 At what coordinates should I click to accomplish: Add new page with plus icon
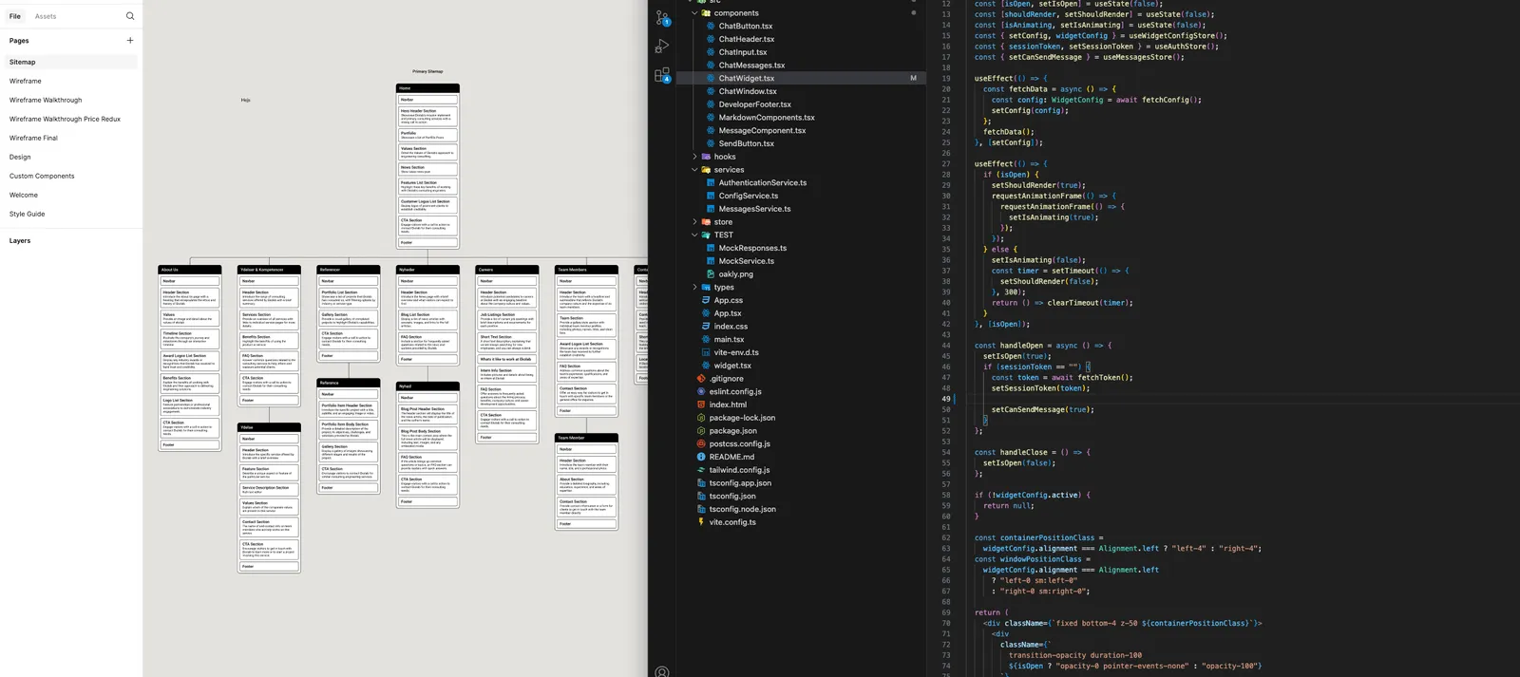pos(130,41)
